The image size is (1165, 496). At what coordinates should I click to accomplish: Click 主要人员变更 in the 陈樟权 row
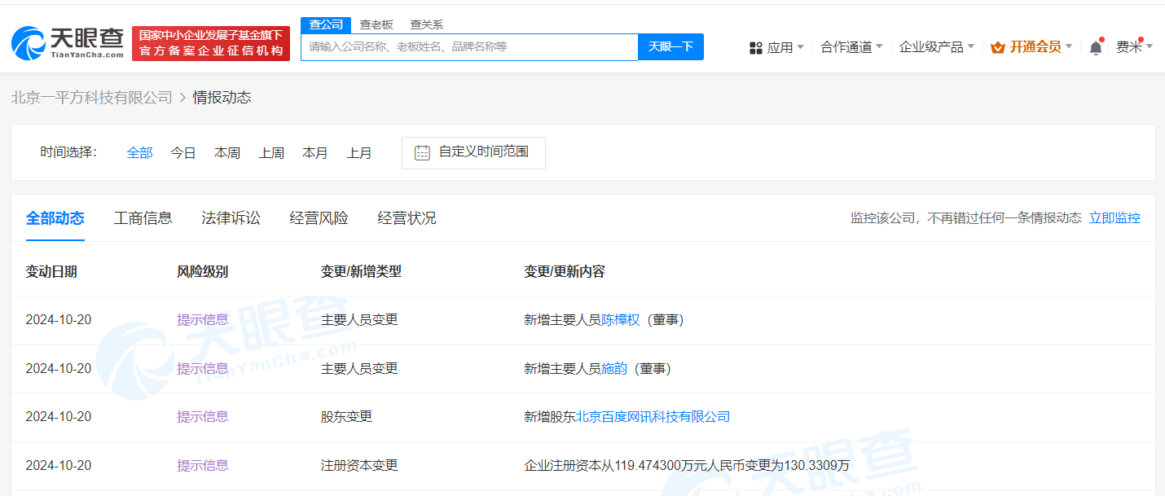(x=360, y=320)
